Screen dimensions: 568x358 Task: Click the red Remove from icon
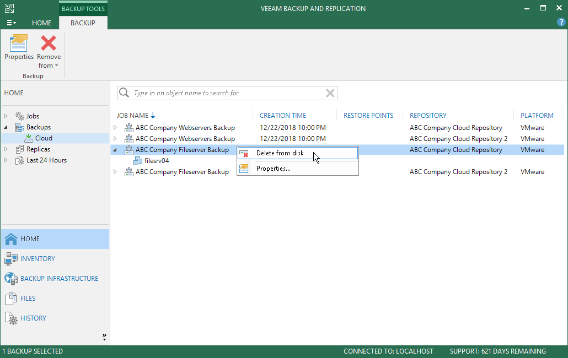[49, 43]
